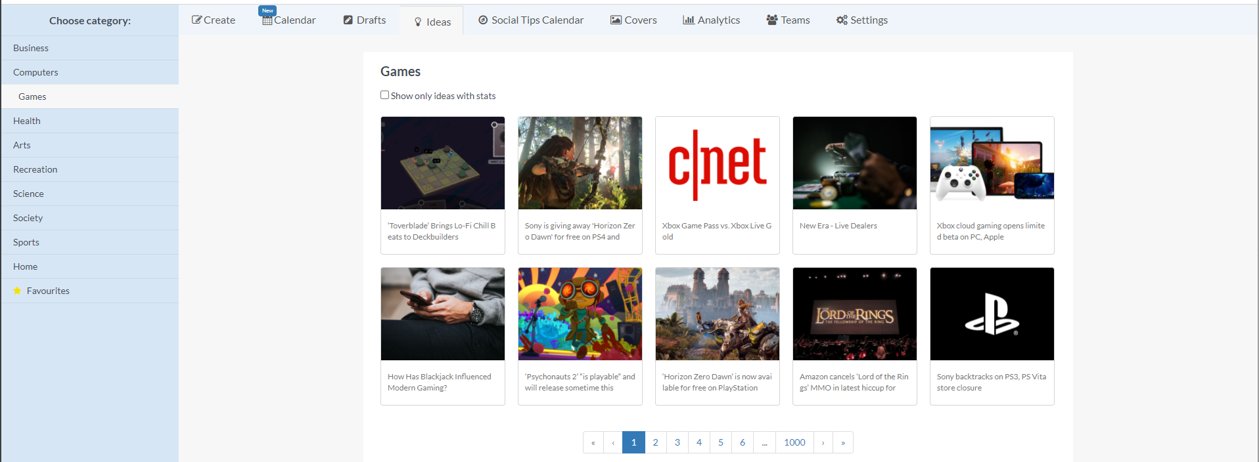Open the Calendar grid icon
Screen dimensions: 1259x462
pyautogui.click(x=267, y=20)
